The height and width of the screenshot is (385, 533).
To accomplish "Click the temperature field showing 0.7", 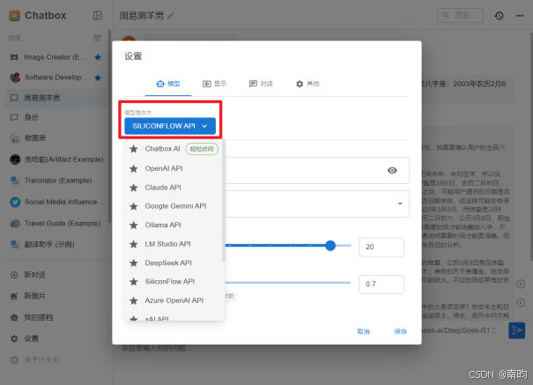I will (x=381, y=284).
